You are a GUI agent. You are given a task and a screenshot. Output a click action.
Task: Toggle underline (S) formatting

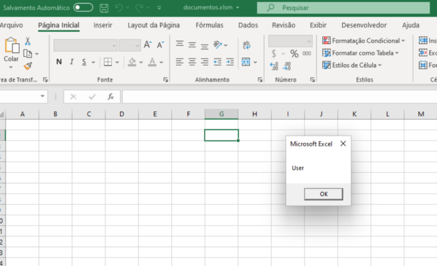point(84,62)
